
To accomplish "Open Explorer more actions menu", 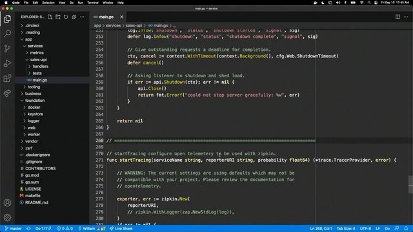I will click(82, 17).
